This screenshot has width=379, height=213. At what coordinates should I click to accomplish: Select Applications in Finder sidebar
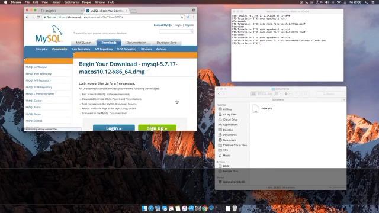228,125
